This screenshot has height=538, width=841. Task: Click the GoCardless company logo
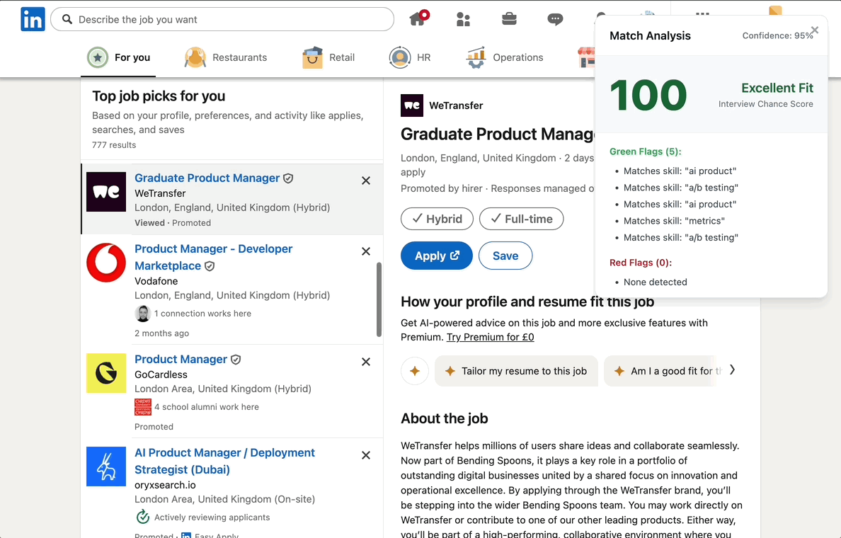pyautogui.click(x=106, y=373)
